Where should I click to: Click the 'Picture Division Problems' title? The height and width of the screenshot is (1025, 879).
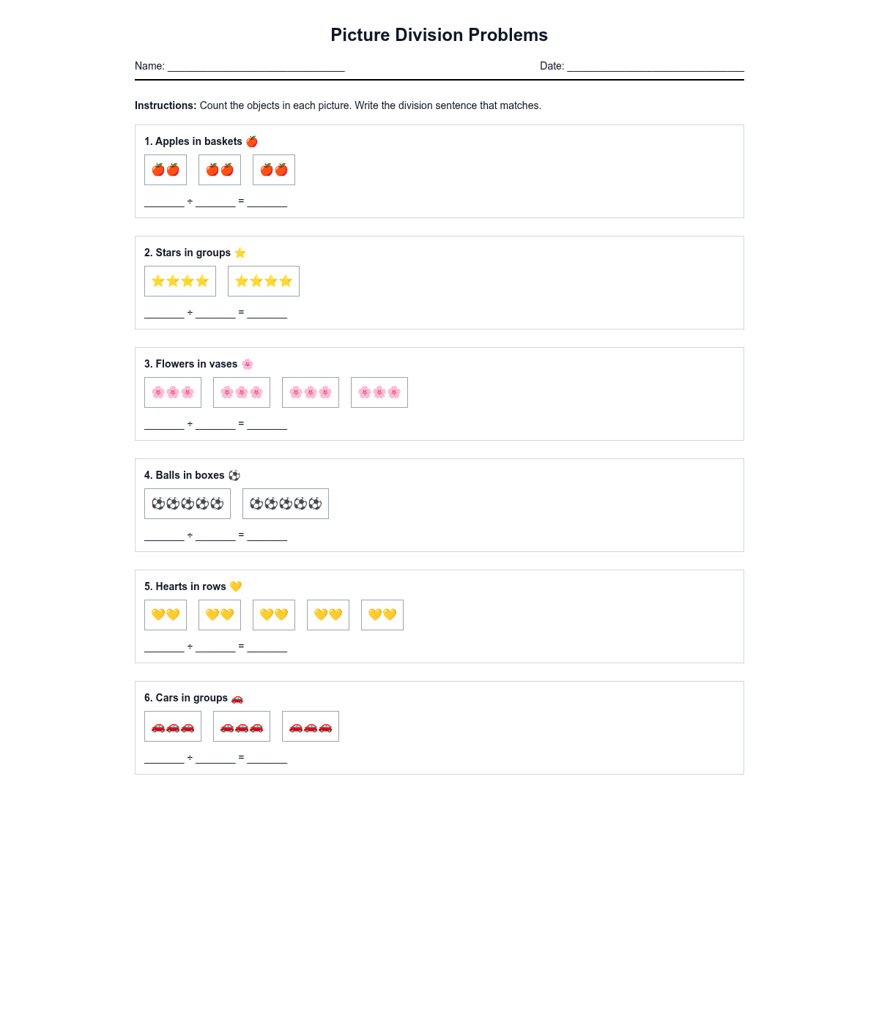[x=439, y=35]
